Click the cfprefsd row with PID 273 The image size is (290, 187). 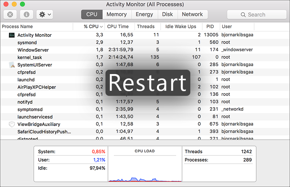pyautogui.click(x=145, y=72)
